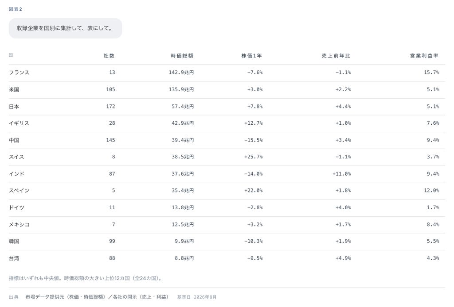This screenshot has height=307, width=454.
Task: Sort by the 社数 column header
Action: pyautogui.click(x=109, y=56)
